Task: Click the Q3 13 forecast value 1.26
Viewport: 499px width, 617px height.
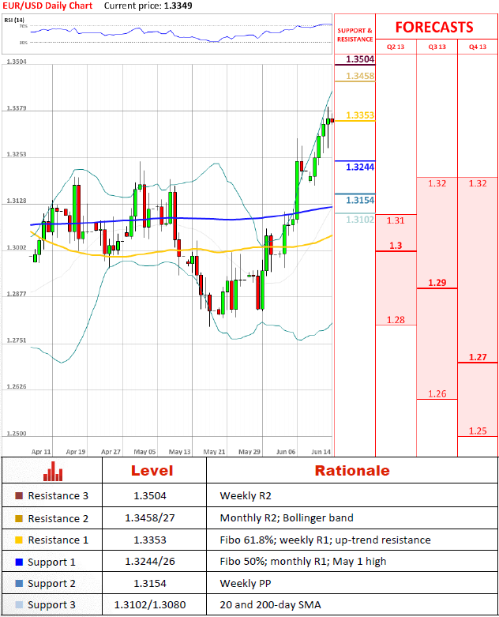Action: click(x=437, y=394)
